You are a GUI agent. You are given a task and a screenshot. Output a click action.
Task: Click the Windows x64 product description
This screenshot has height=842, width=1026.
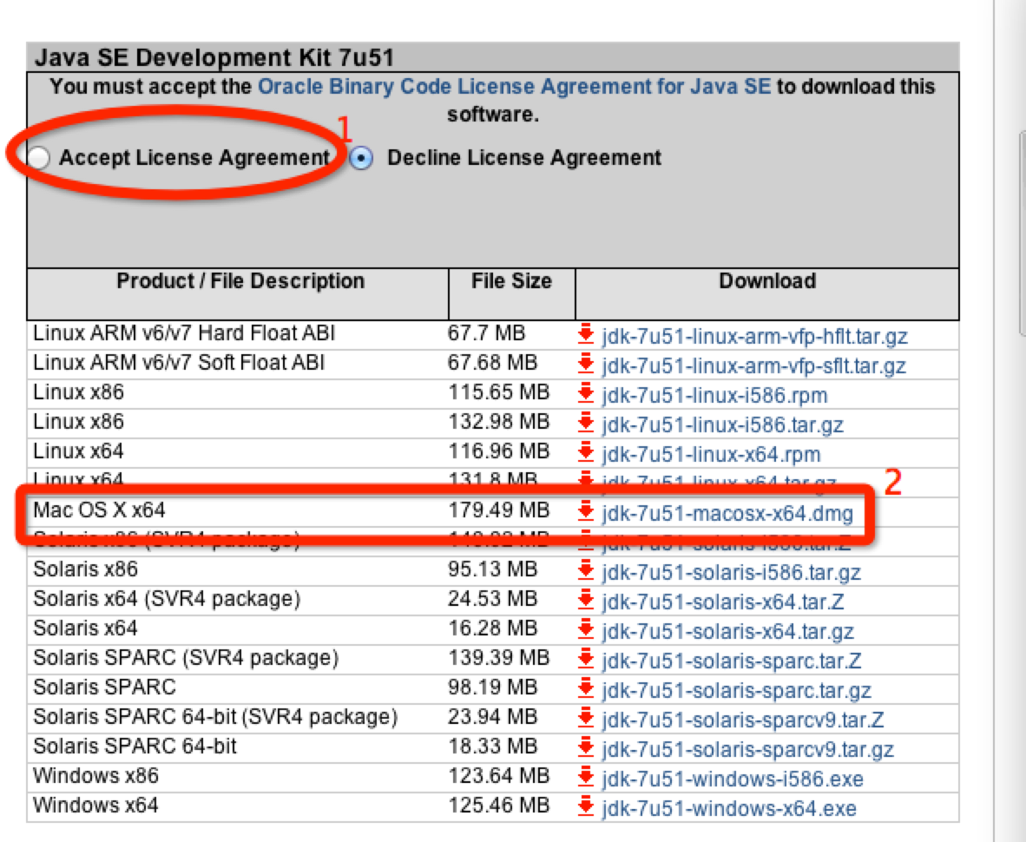click(95, 806)
